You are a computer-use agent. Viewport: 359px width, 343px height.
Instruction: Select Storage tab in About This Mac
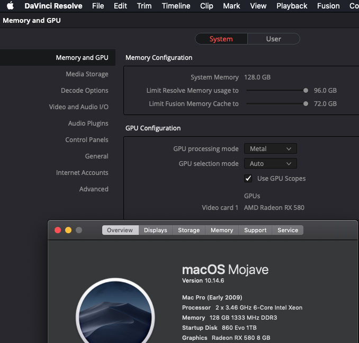click(x=189, y=230)
